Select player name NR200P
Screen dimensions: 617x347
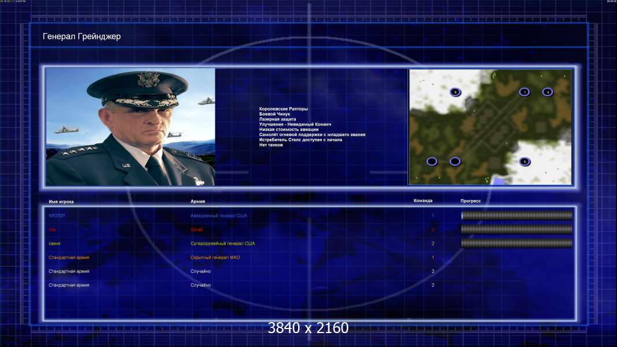point(57,216)
